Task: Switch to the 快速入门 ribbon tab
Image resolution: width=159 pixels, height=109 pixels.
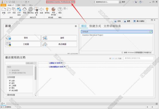Action: tap(11, 5)
